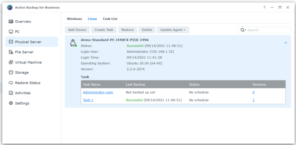
Task: Open the Task List tab
Action: (110, 19)
